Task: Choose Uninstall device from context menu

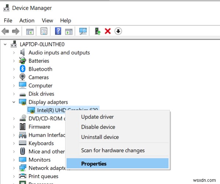Action: pos(117,137)
